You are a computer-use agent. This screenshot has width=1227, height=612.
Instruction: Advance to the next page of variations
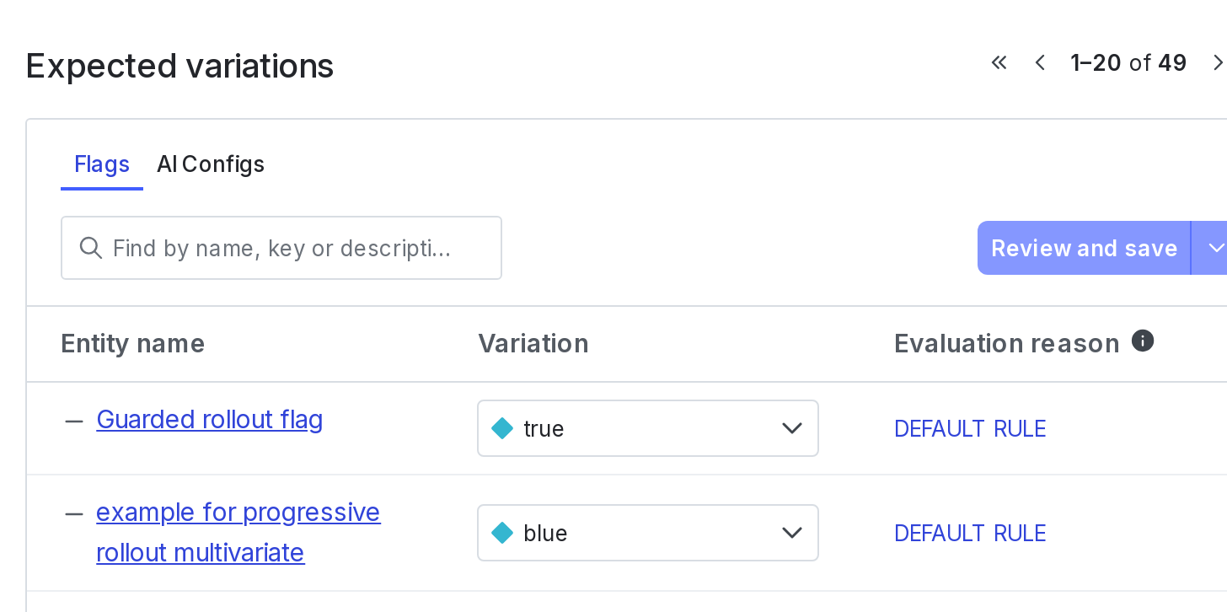1219,62
